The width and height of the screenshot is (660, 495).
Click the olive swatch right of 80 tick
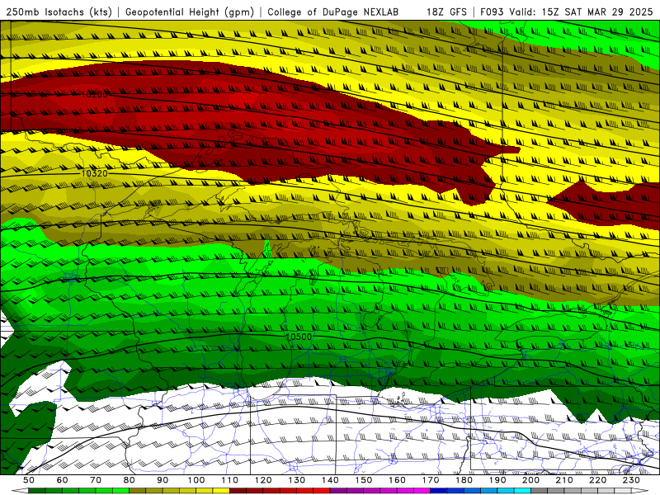click(x=138, y=491)
